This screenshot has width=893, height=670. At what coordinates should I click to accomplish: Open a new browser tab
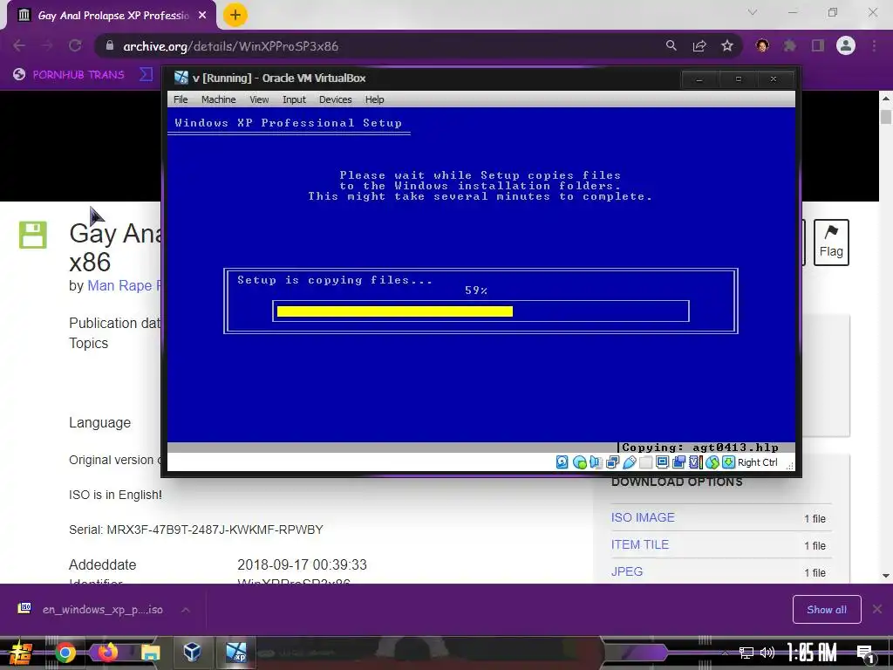(235, 15)
